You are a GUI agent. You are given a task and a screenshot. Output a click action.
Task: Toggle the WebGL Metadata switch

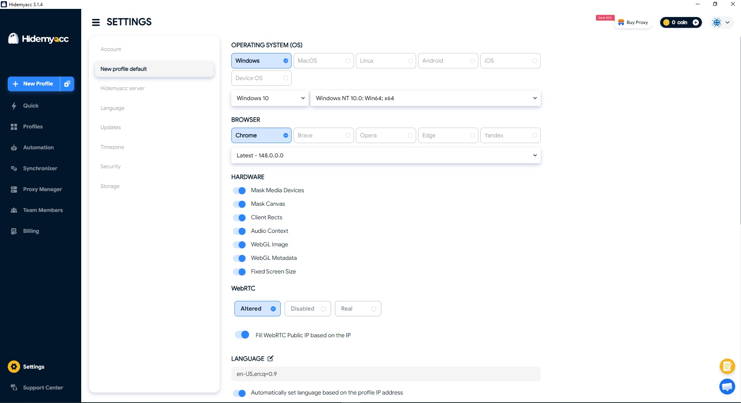[x=239, y=258]
